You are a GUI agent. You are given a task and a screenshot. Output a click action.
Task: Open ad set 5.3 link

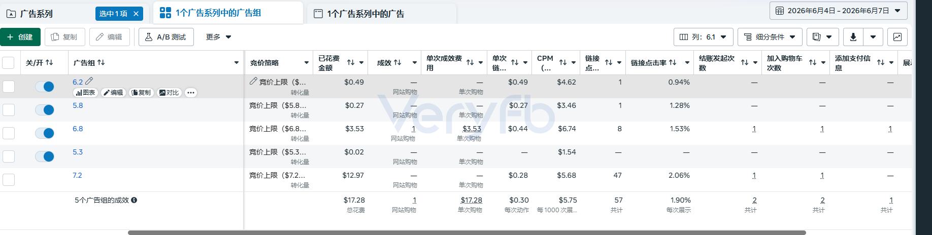point(78,152)
